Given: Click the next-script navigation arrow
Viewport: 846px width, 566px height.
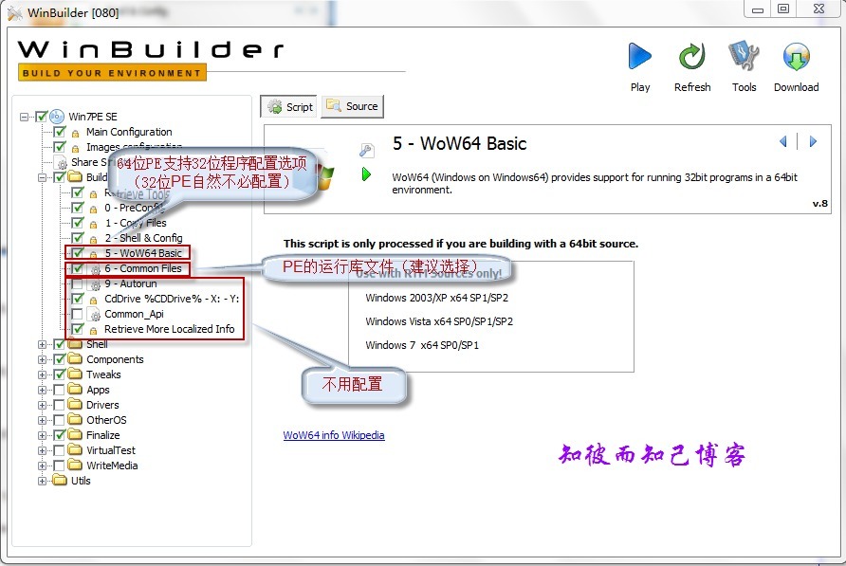Looking at the screenshot, I should (x=814, y=141).
